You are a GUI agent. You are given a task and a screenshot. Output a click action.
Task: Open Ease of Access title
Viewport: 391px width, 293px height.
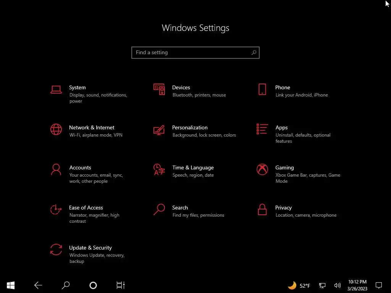86,208
